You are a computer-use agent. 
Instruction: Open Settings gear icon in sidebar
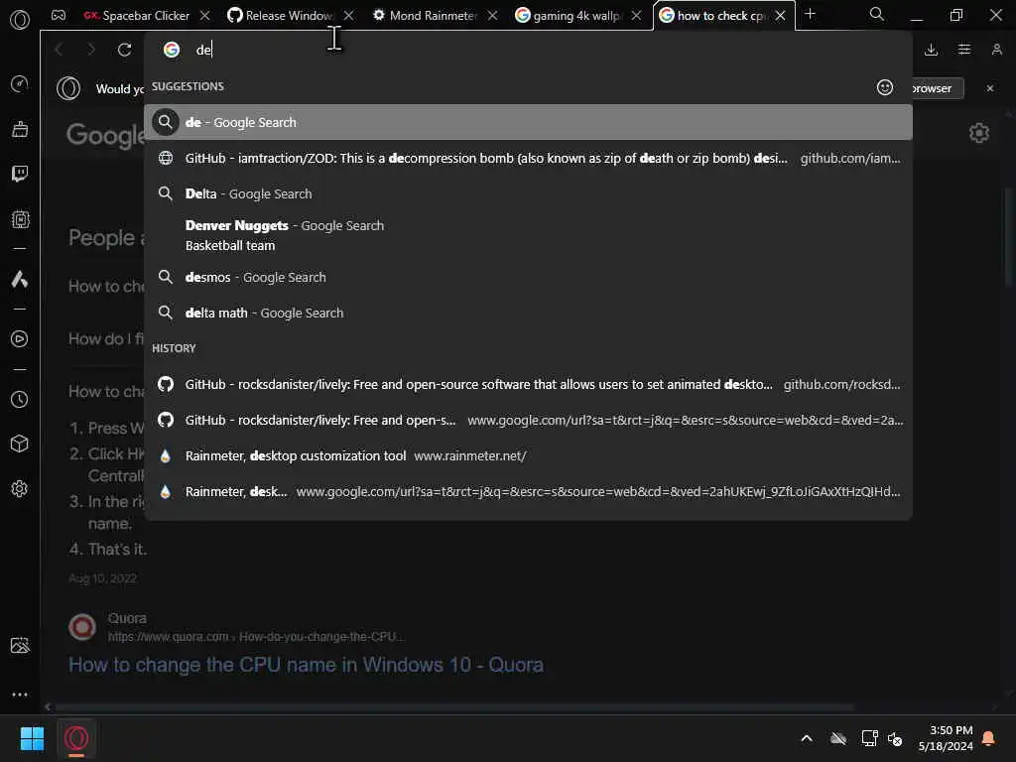(x=20, y=488)
